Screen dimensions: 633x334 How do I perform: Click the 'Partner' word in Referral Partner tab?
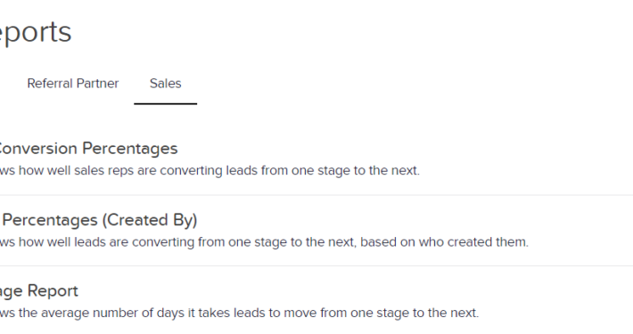(x=97, y=84)
